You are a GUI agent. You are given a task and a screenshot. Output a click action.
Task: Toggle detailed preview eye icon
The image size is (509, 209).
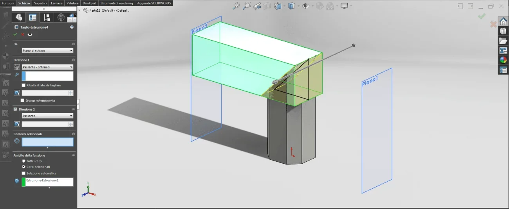coord(30,34)
